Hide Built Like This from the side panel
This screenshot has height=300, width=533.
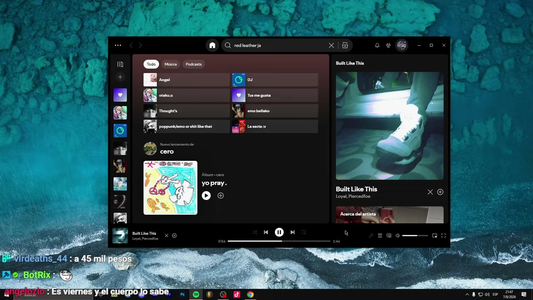tap(430, 192)
